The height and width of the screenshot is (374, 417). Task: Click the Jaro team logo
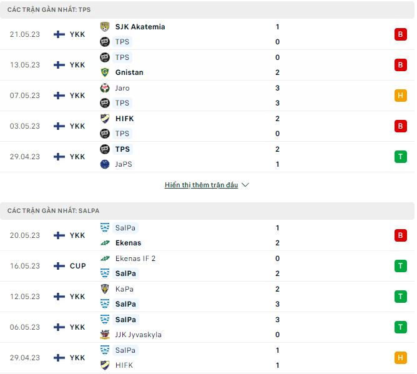point(105,88)
